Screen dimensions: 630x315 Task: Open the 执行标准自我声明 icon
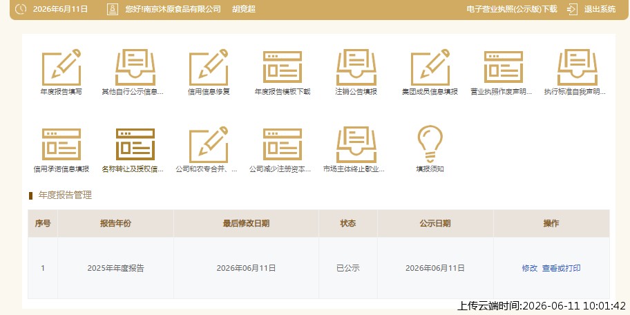coord(577,67)
